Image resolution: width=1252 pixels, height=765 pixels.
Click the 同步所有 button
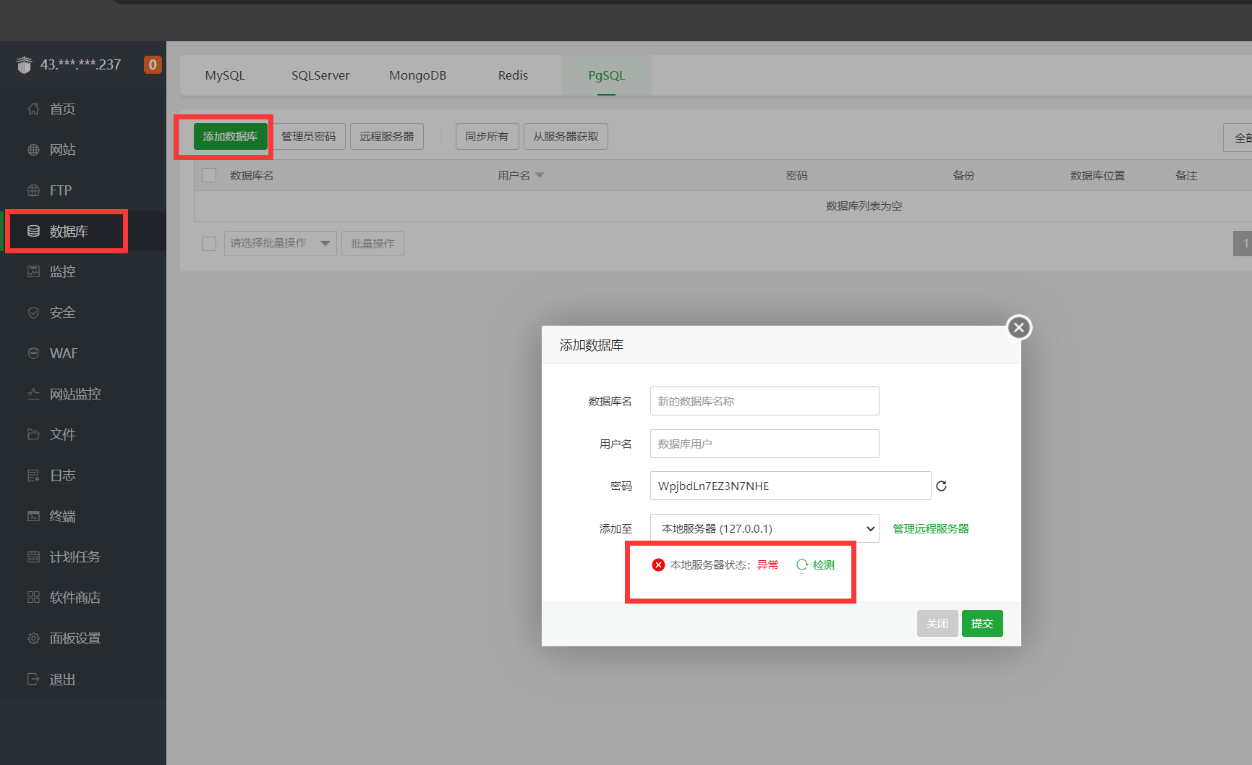pos(487,136)
